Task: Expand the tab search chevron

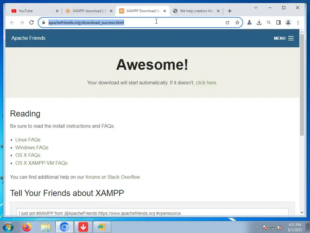Action: tap(256, 8)
